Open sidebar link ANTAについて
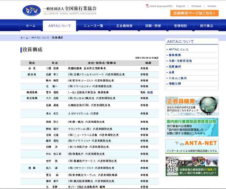 [178, 49]
